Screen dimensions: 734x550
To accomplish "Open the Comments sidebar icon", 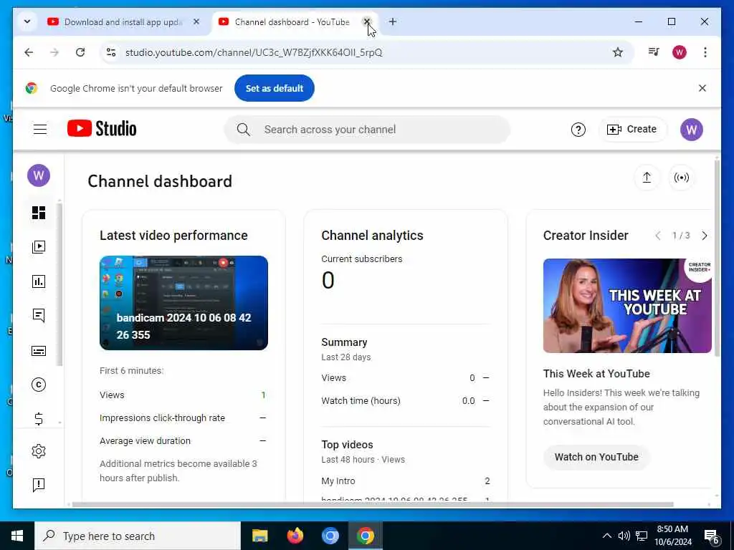I will point(39,316).
